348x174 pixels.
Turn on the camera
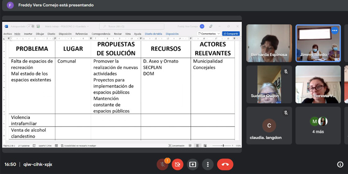pyautogui.click(x=177, y=164)
